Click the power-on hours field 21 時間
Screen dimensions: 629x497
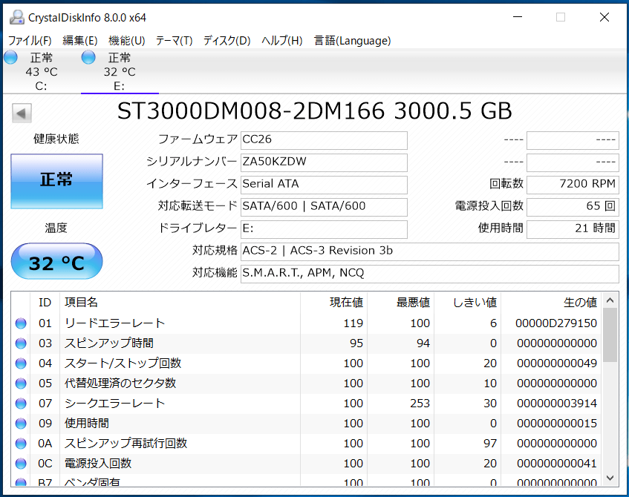573,229
